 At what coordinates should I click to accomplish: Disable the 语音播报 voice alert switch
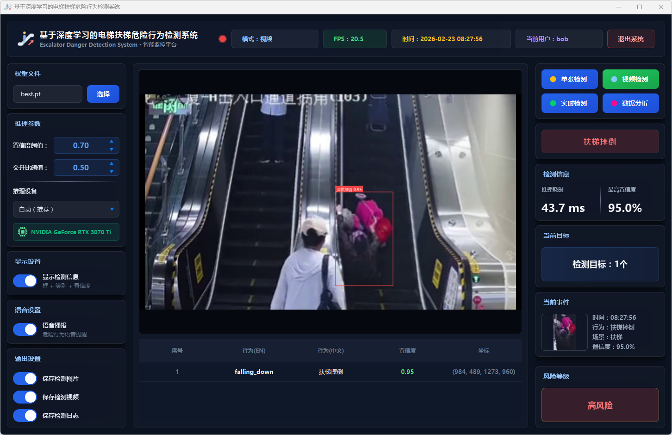point(25,329)
